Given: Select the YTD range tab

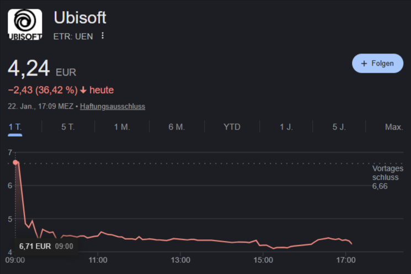Looking at the screenshot, I should pyautogui.click(x=232, y=127).
